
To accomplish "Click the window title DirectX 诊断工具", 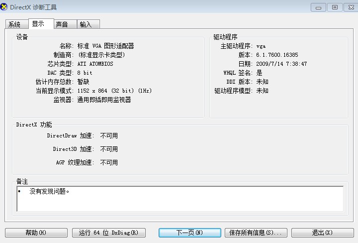I will 33,7.
